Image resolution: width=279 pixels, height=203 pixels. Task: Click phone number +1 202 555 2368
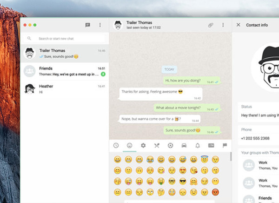[x=255, y=138]
